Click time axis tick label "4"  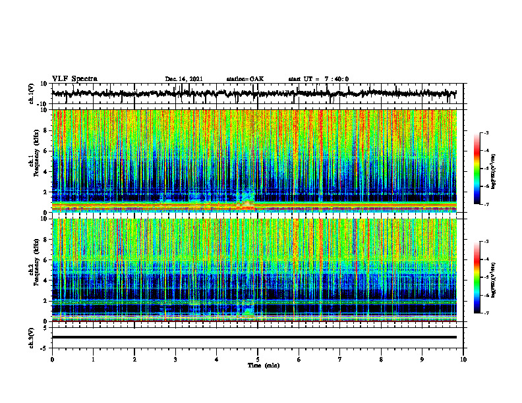tap(217, 360)
